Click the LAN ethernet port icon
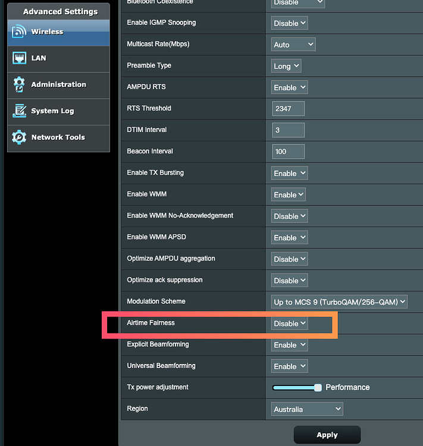This screenshot has height=446, width=423. pos(19,58)
